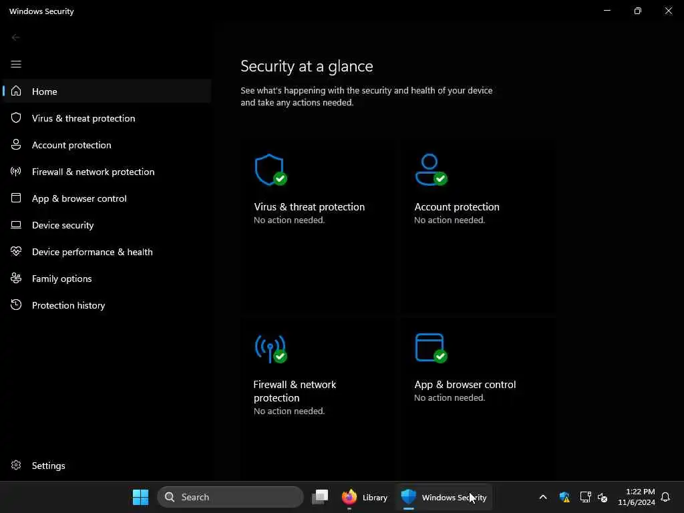Viewport: 684px width, 513px height.
Task: Open the Windows Start button
Action: pos(140,497)
